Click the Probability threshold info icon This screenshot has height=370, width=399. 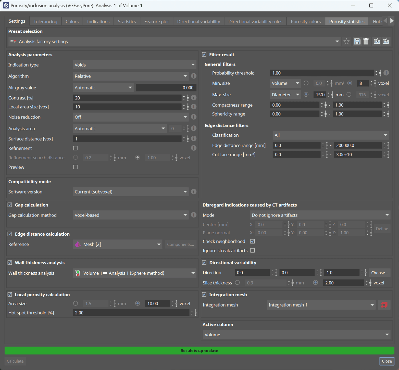click(386, 73)
